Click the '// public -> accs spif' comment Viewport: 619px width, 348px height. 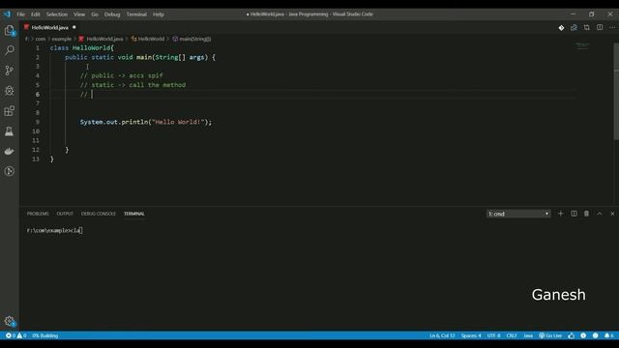[121, 75]
